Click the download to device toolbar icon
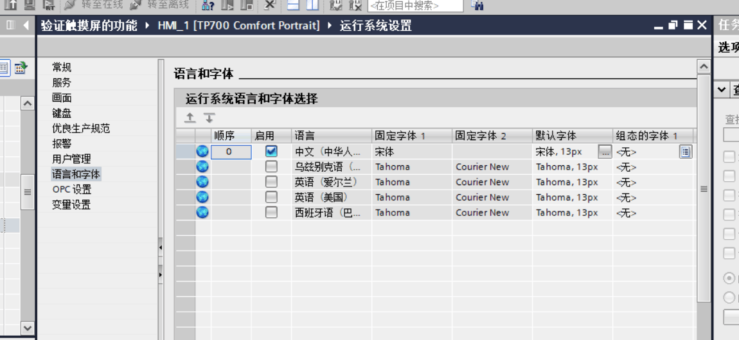Image resolution: width=739 pixels, height=340 pixels. 30,4
